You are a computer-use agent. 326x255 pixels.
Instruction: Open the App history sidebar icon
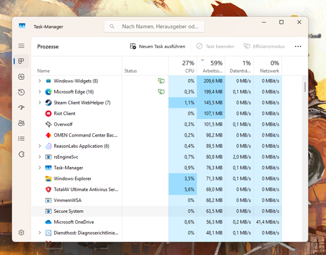click(21, 92)
